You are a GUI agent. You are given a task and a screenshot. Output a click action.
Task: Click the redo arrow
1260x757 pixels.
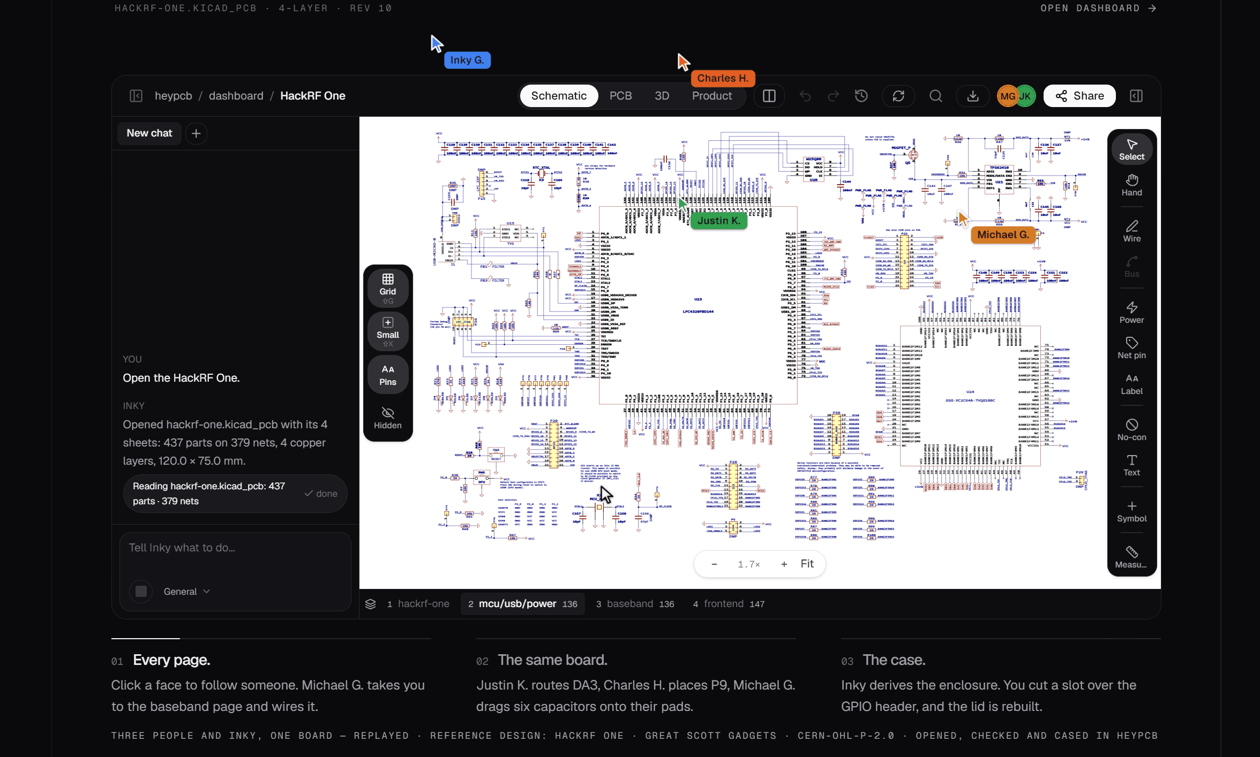pyautogui.click(x=833, y=96)
